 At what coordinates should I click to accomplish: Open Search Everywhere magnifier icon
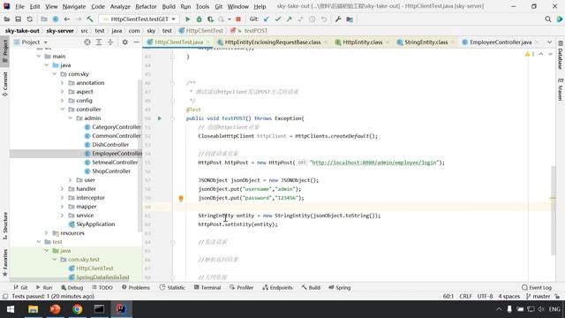click(x=547, y=19)
